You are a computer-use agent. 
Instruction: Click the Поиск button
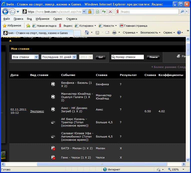[x=153, y=57]
